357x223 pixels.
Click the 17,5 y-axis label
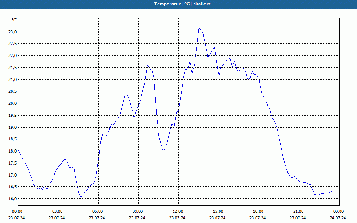(x=13, y=163)
